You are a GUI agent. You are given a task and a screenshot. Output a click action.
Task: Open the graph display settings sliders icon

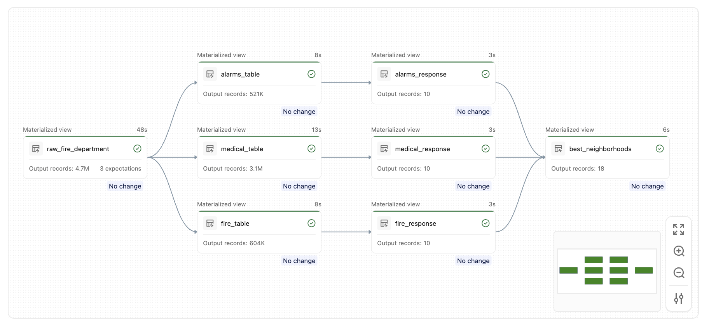tap(679, 298)
